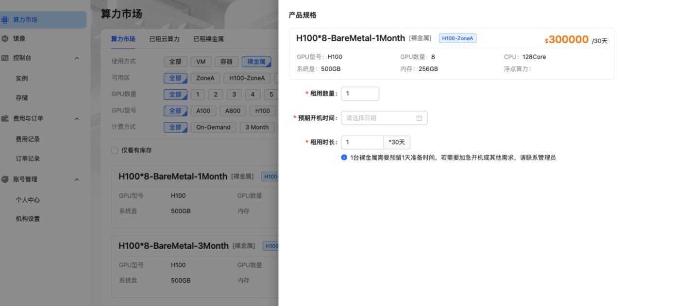Click the 算力市场 chip icon in sidebar

pyautogui.click(x=5, y=20)
